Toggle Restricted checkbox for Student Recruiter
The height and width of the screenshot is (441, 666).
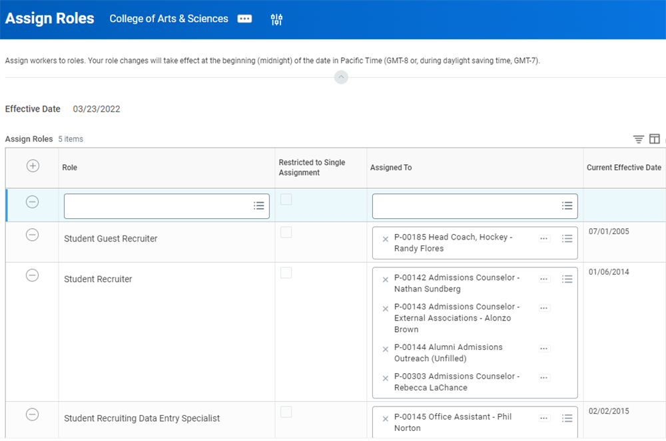click(286, 273)
